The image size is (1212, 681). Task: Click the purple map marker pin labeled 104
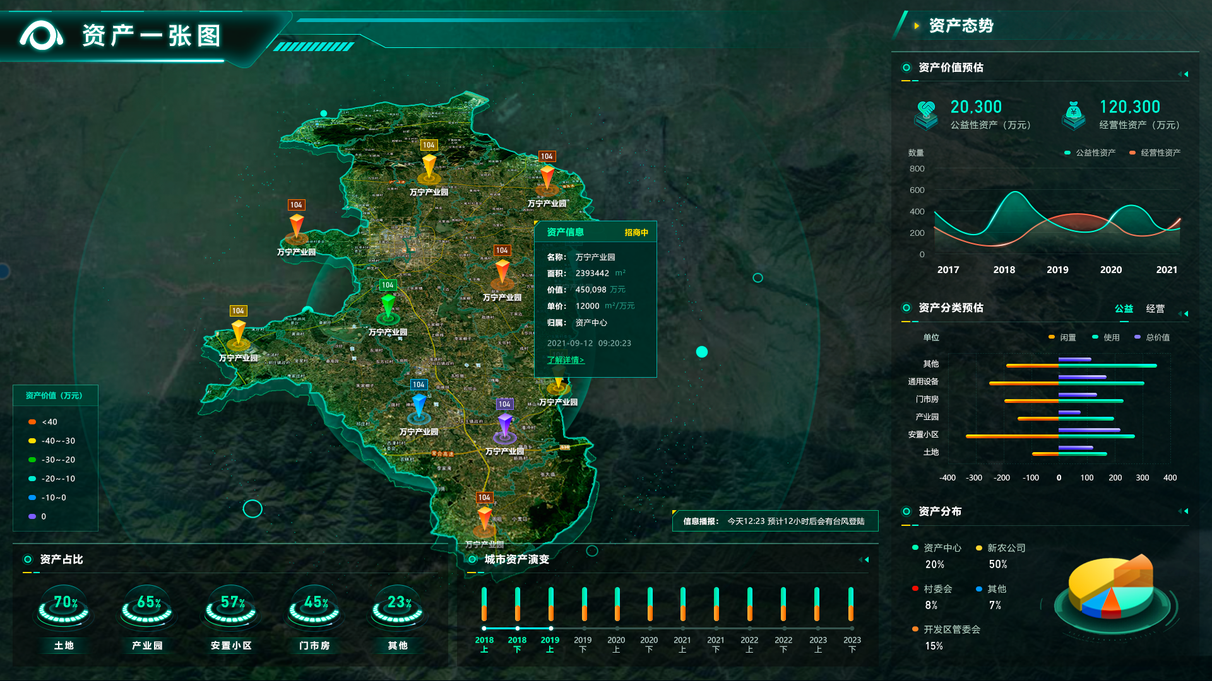[504, 424]
